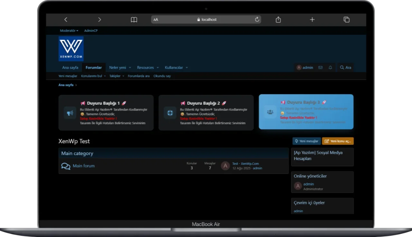Switch to the Forumlar tab
412x237 pixels.
point(94,68)
